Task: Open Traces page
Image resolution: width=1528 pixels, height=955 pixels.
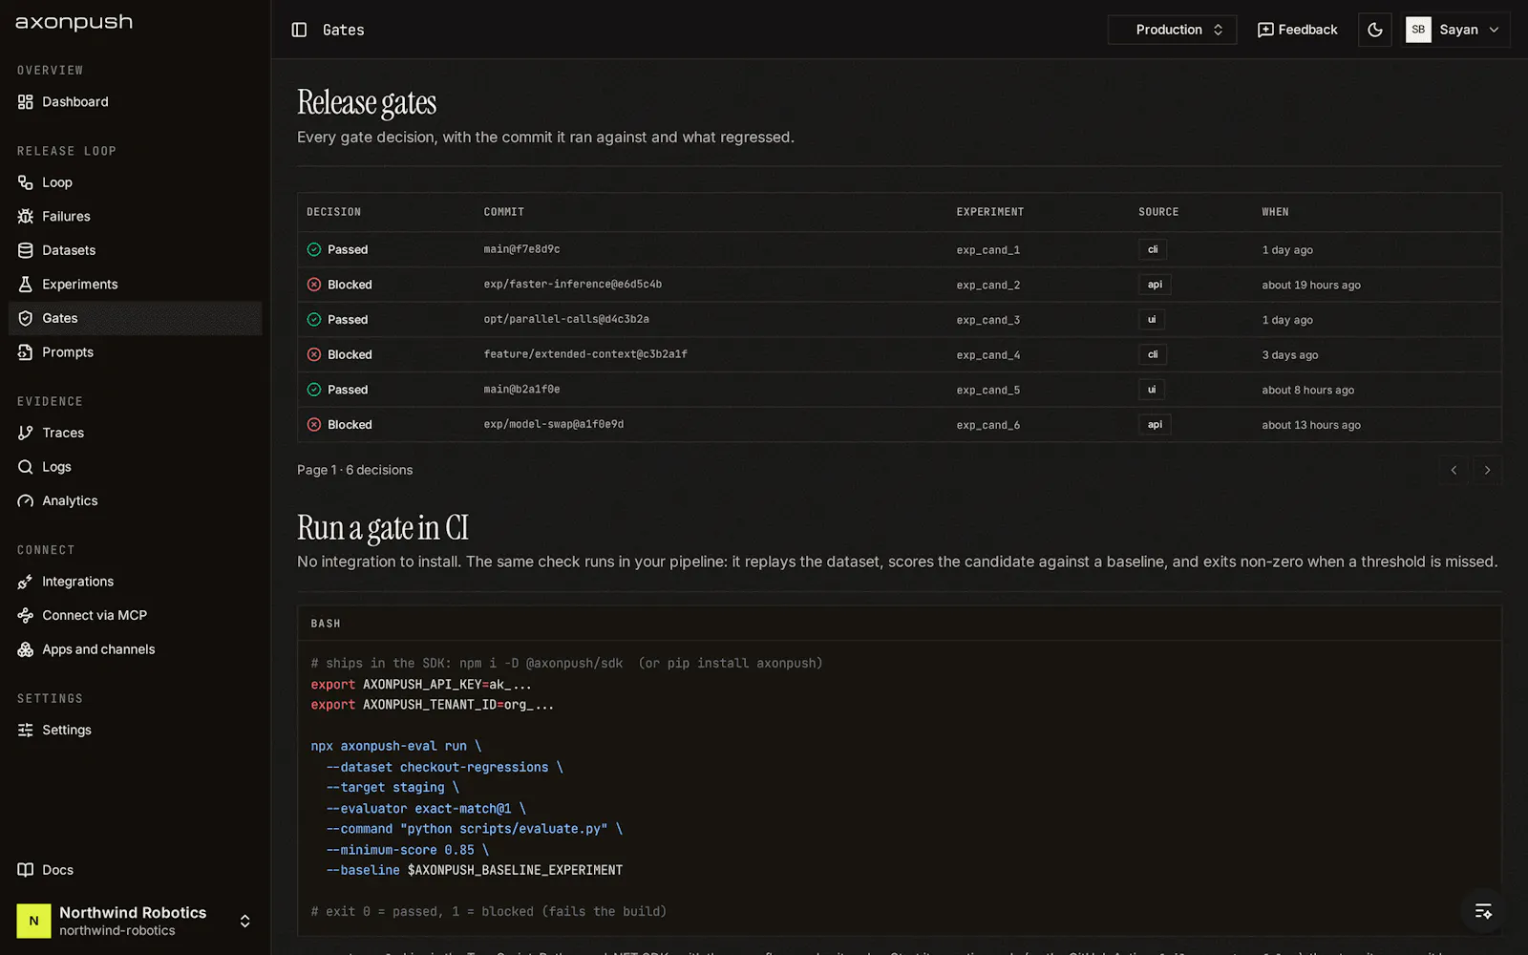Action: (x=135, y=433)
